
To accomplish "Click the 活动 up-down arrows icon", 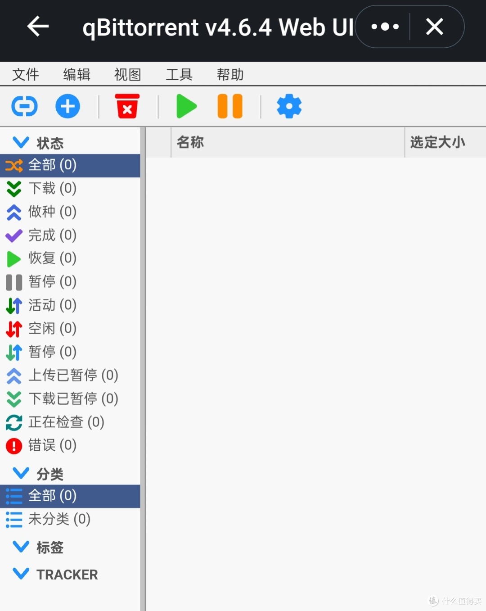I will pos(14,306).
